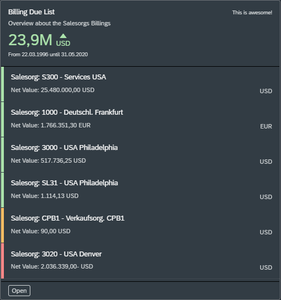Select Salesorg 3000 - USA Philadelphia item
Viewport: 281px width, 300px height.
click(140, 155)
